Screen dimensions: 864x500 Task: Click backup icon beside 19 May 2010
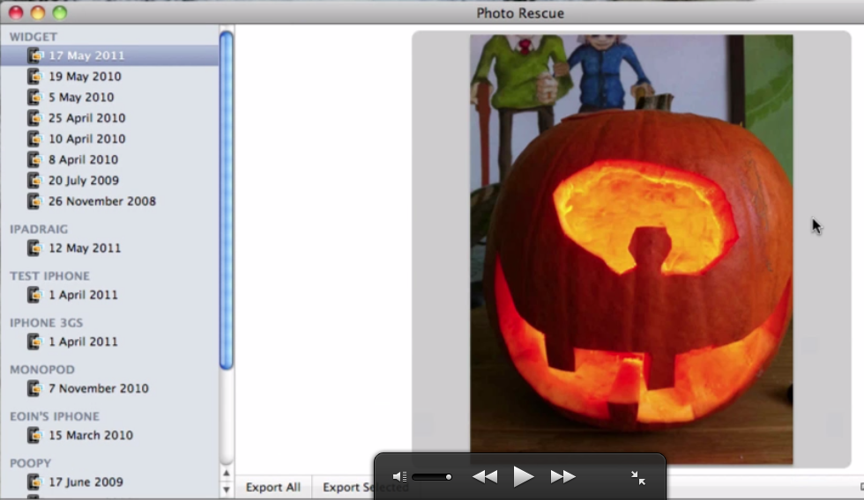[x=34, y=77]
